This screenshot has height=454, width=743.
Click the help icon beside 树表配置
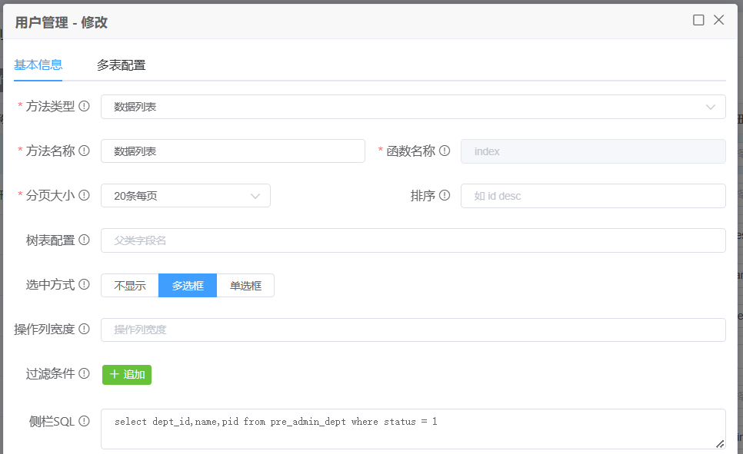[x=85, y=240]
